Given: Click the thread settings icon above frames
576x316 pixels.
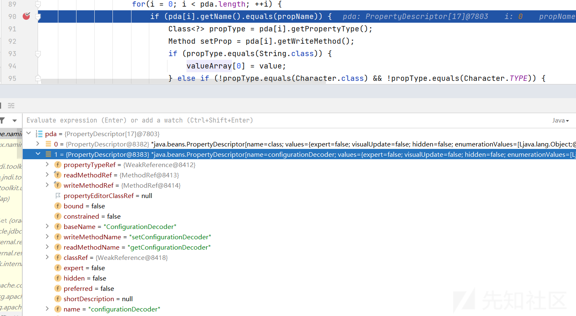Looking at the screenshot, I should (x=11, y=106).
